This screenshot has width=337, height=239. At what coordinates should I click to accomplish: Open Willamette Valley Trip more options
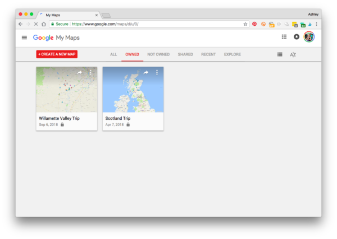coord(90,72)
